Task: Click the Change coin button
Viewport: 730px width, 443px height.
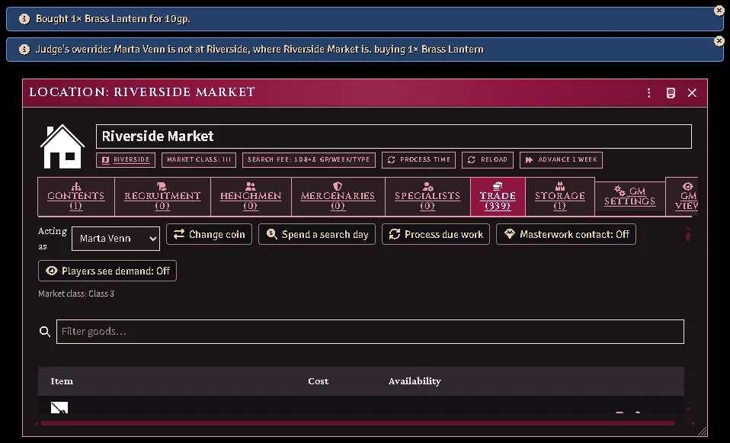Action: (x=209, y=234)
